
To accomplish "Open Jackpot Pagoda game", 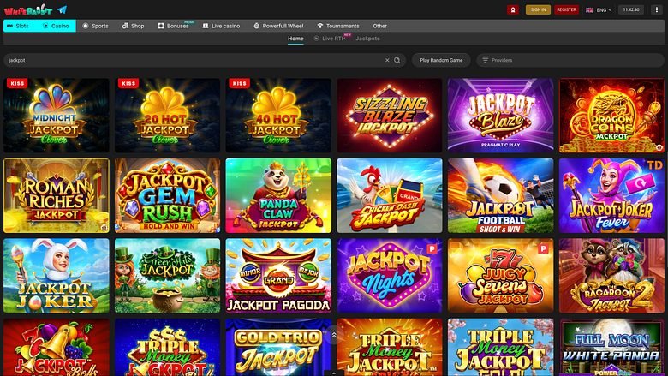I will [x=278, y=276].
